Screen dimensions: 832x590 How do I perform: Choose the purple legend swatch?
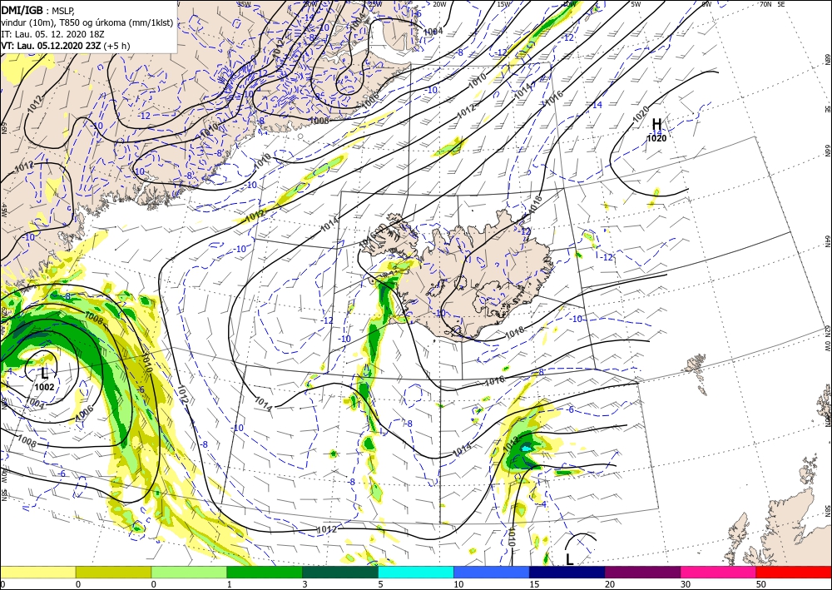pyautogui.click(x=642, y=572)
